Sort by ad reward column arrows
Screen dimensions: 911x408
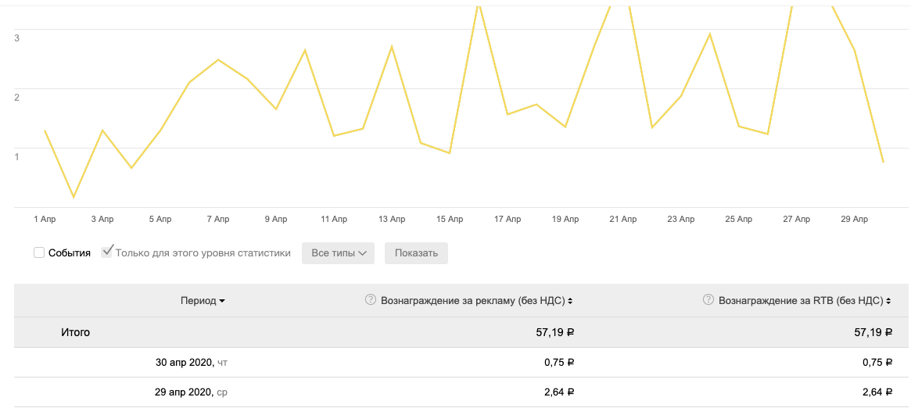pos(570,301)
